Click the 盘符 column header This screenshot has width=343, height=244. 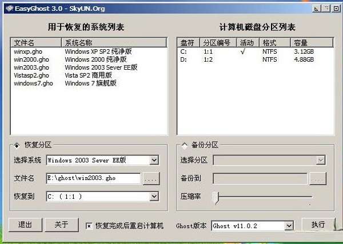[188, 43]
